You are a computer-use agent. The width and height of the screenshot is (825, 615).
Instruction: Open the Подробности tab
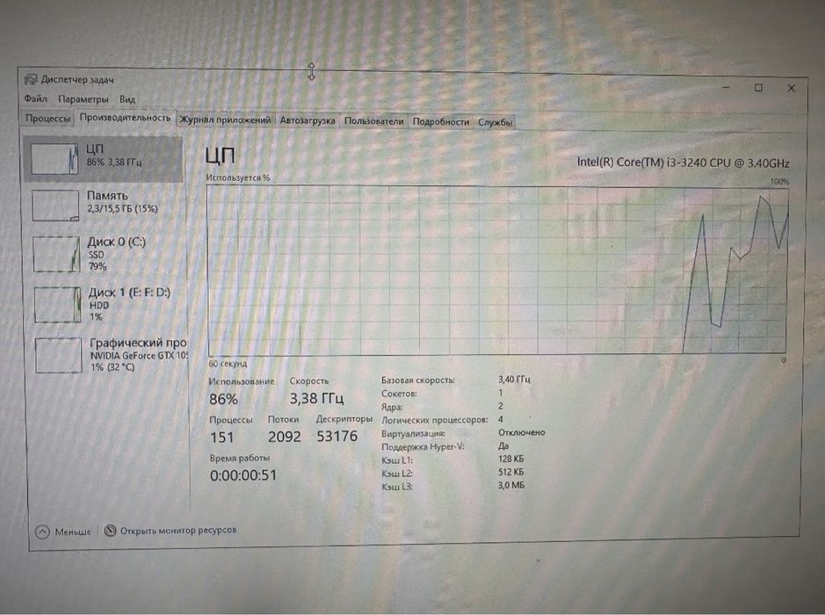pos(440,121)
